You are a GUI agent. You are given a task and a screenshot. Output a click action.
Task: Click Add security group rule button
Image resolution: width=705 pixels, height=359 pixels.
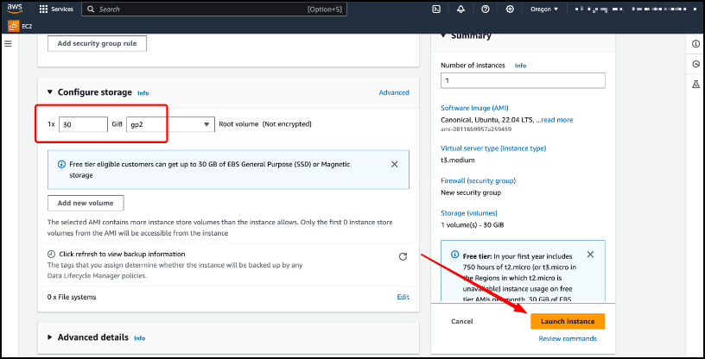pos(97,44)
